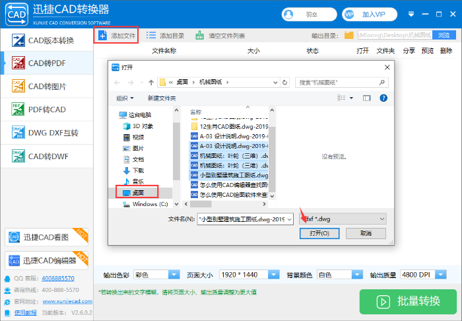This screenshot has width=462, height=321.
Task: Select 音乐 folder in tree
Action: pos(133,182)
